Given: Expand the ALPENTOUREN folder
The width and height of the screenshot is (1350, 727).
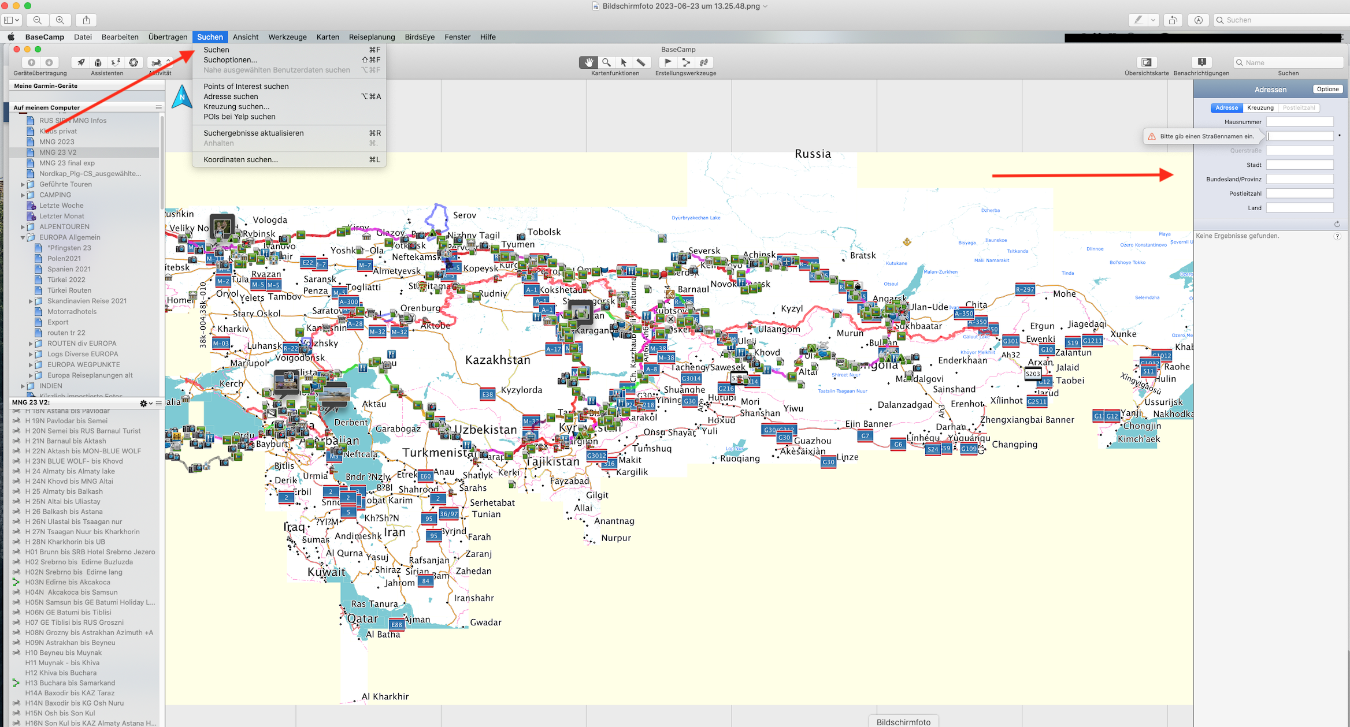Looking at the screenshot, I should (23, 227).
